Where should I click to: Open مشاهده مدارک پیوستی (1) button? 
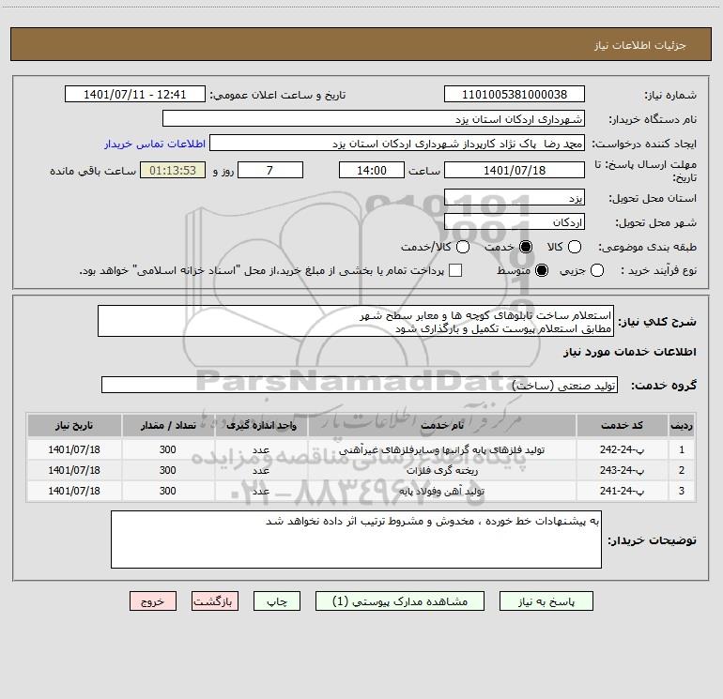point(400,601)
